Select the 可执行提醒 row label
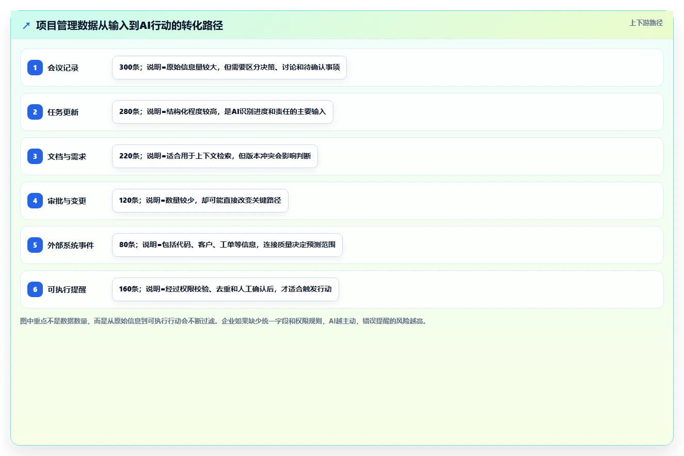The height and width of the screenshot is (456, 684). [x=67, y=289]
